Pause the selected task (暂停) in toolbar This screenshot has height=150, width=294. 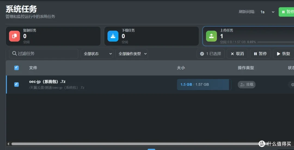(261, 54)
